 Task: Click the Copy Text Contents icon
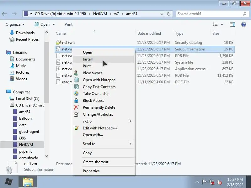(76, 87)
